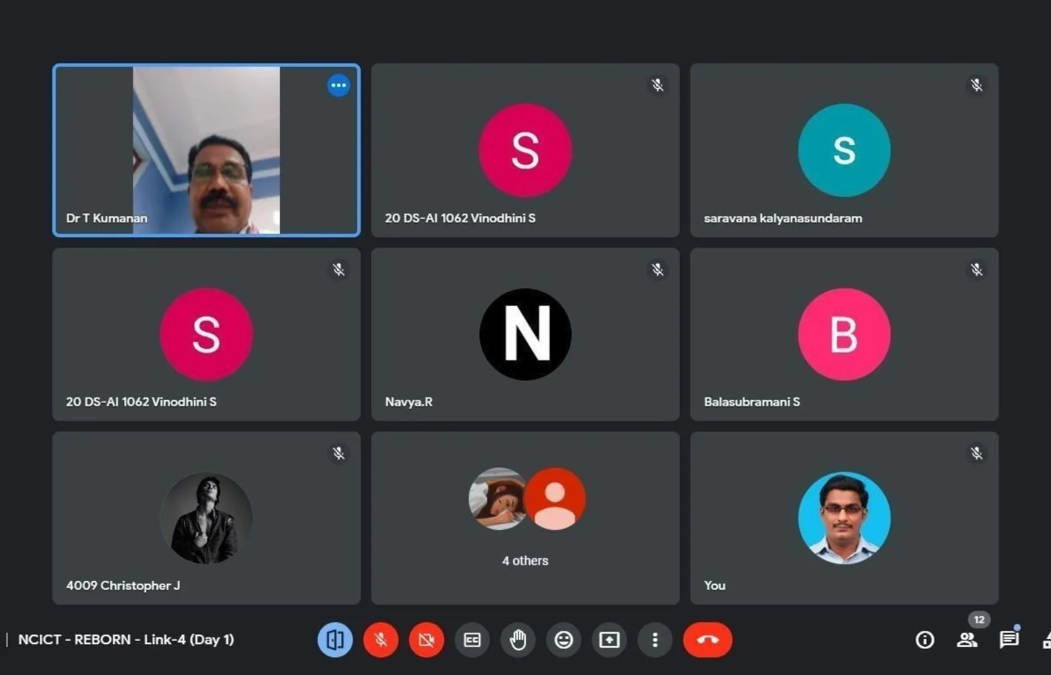Expand the 4 others participants tile
Image resolution: width=1051 pixels, height=675 pixels.
525,518
